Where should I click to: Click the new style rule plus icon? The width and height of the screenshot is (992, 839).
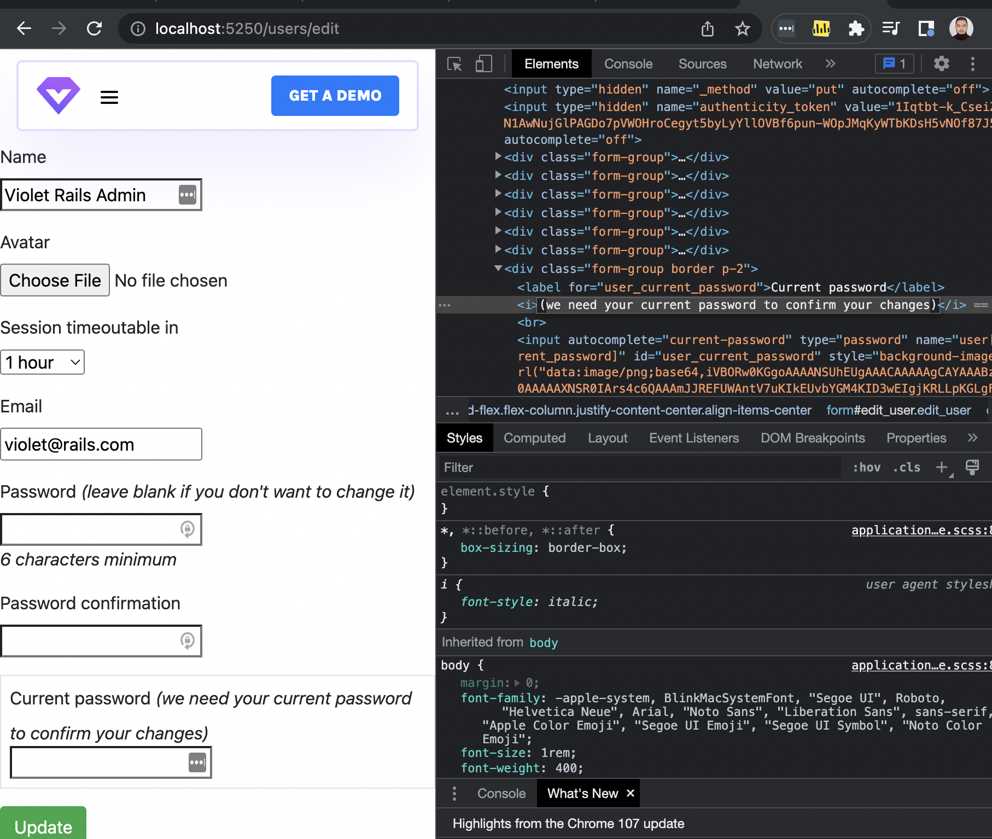942,468
